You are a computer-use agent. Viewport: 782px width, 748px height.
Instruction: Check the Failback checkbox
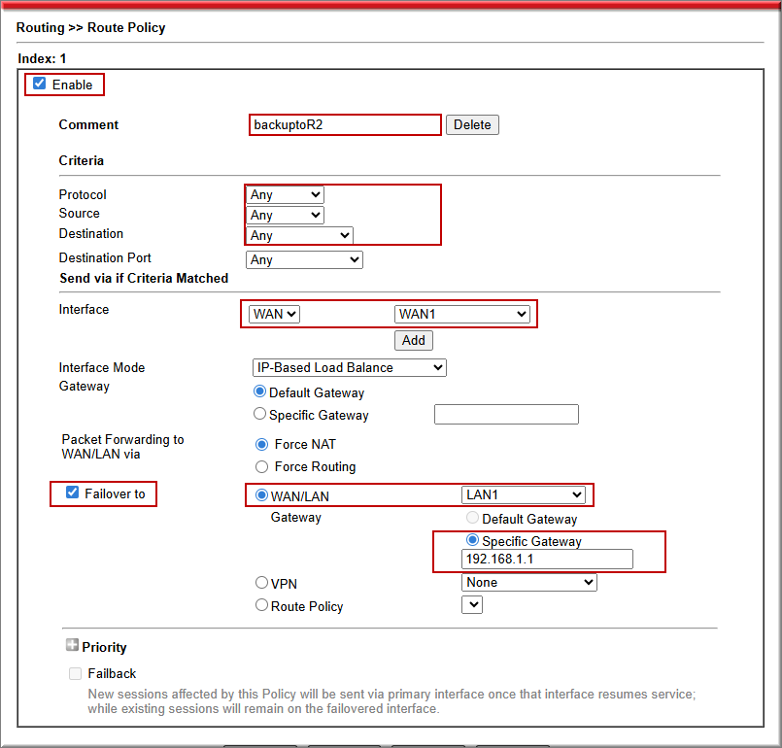coord(75,673)
